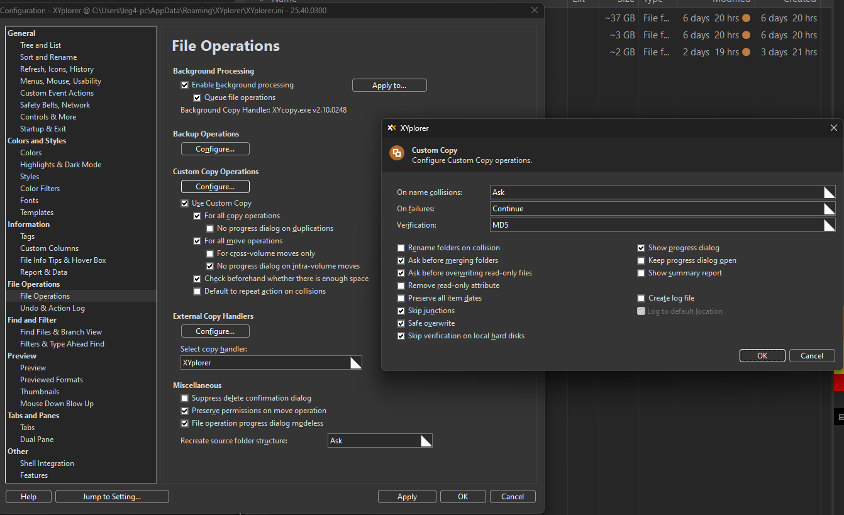
Task: Toggle Skip junctions checkbox
Action: point(401,311)
